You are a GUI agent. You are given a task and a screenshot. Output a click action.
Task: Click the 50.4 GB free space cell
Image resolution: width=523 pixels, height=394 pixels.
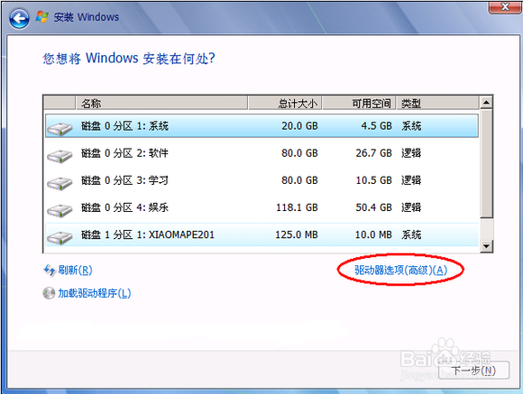pyautogui.click(x=373, y=207)
